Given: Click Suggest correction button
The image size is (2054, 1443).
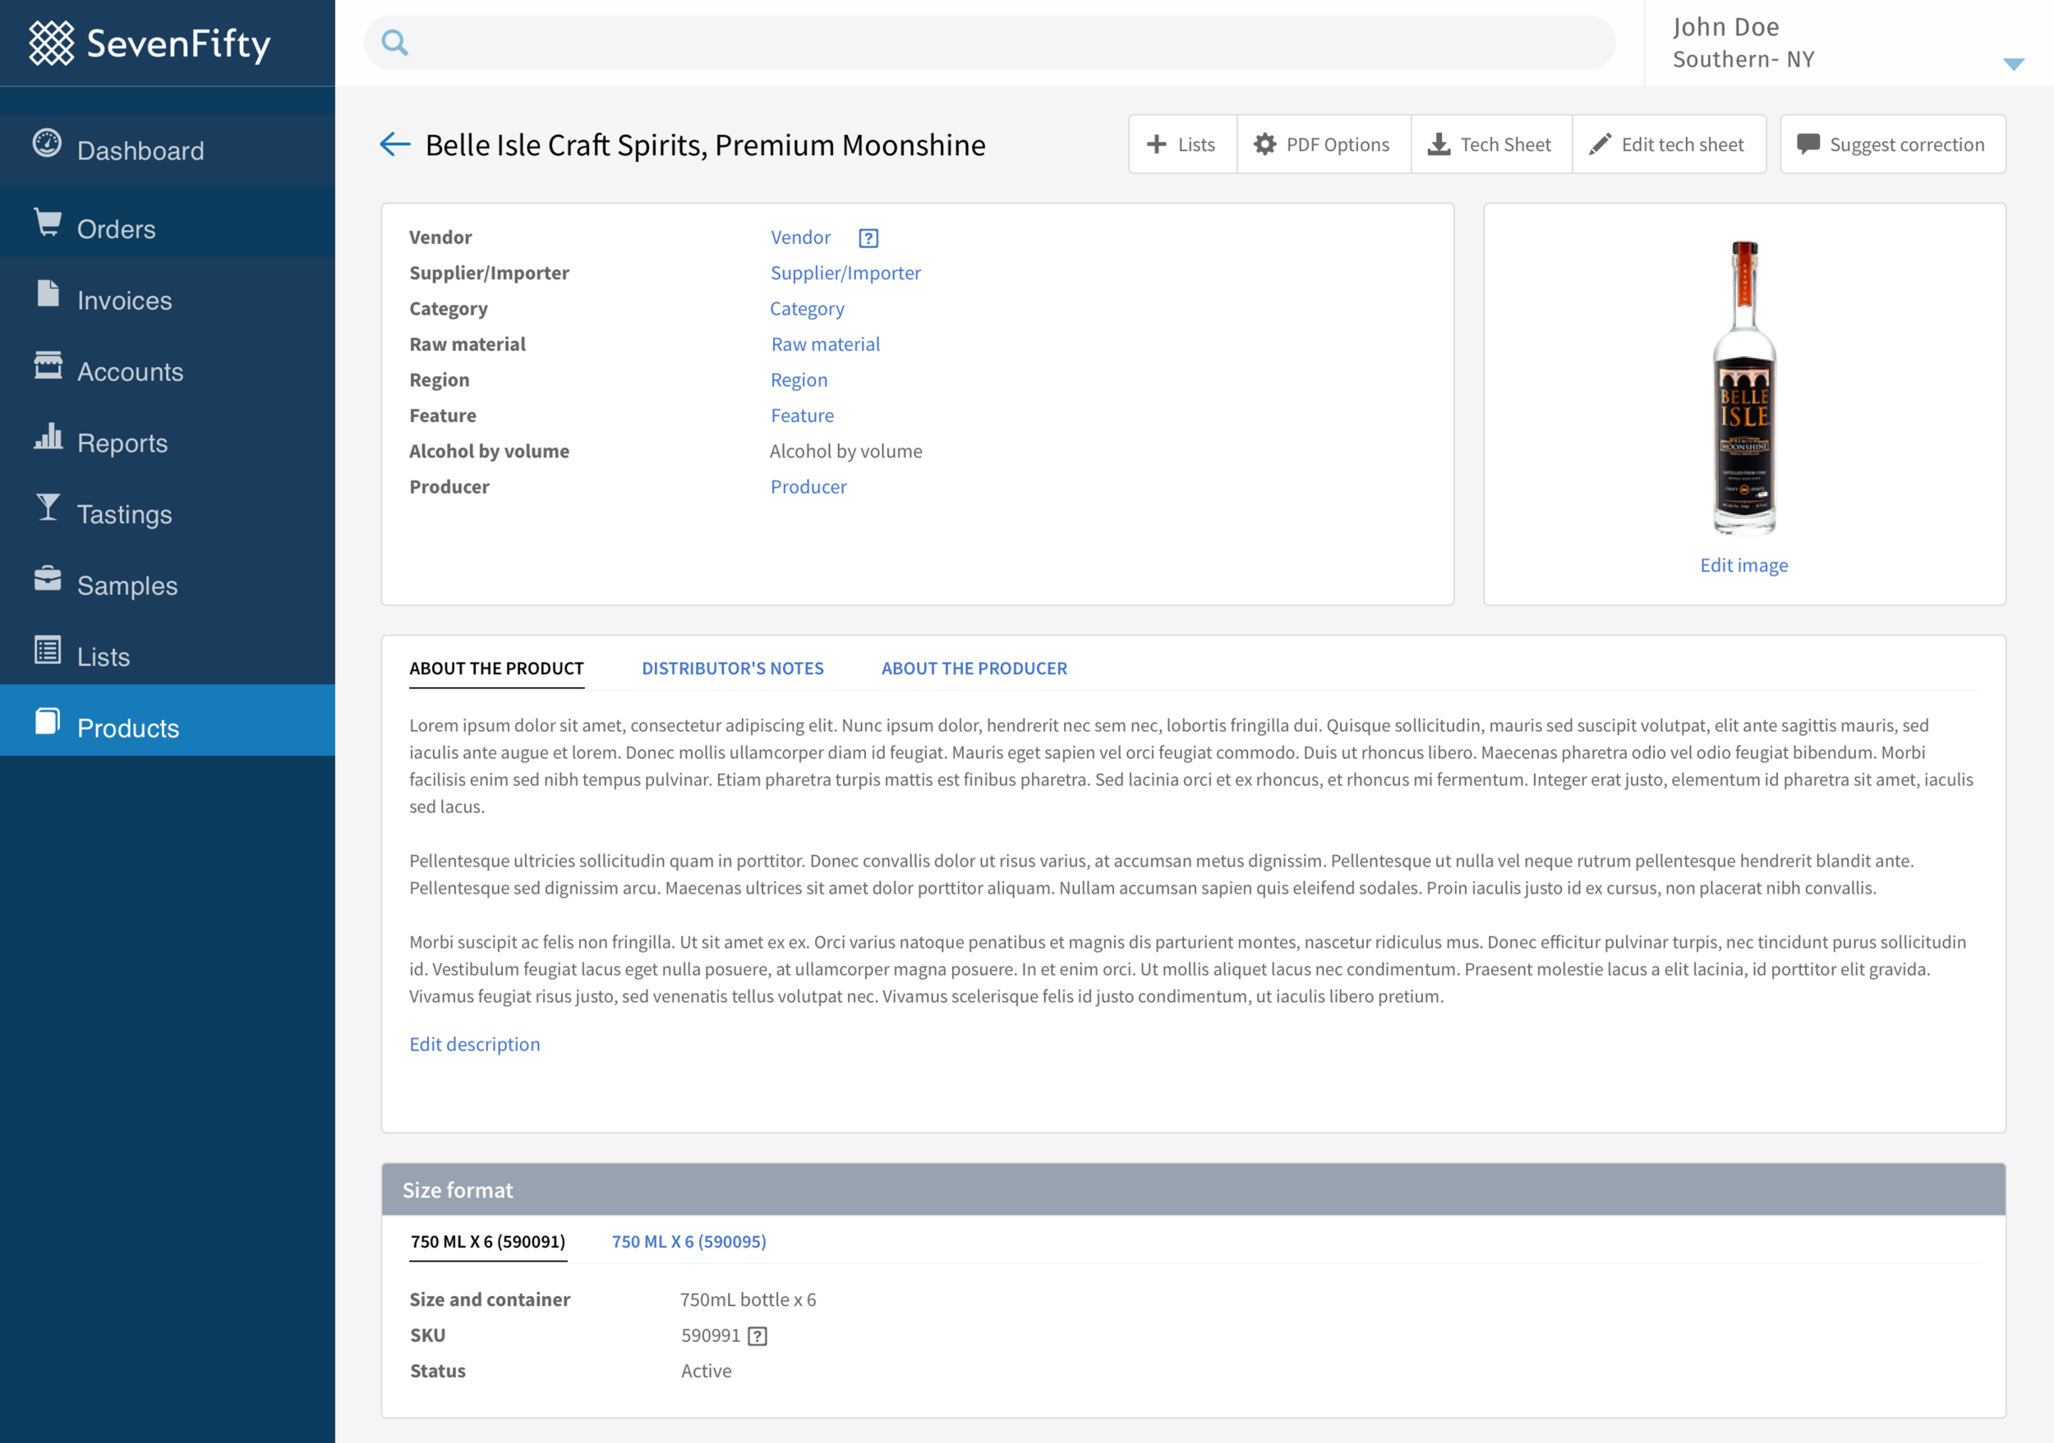Looking at the screenshot, I should pyautogui.click(x=1893, y=144).
